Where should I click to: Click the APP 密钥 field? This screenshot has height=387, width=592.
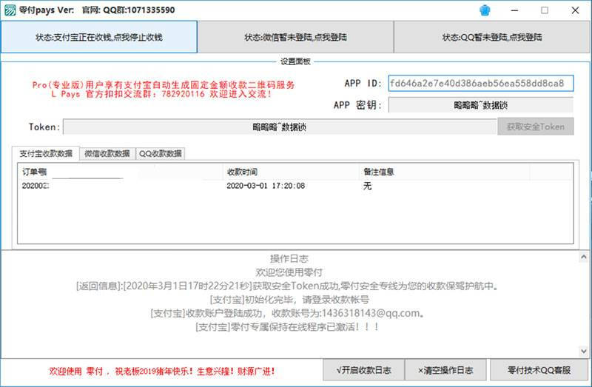[x=480, y=105]
